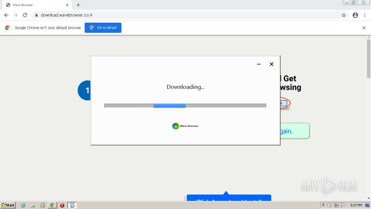The image size is (371, 209).
Task: Select the installer taskbar item
Action: click(72, 205)
